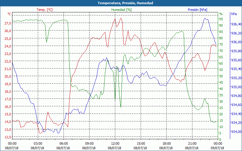Click pressure axis value "934,00"
This screenshot has height=151, width=242.
coord(236,132)
